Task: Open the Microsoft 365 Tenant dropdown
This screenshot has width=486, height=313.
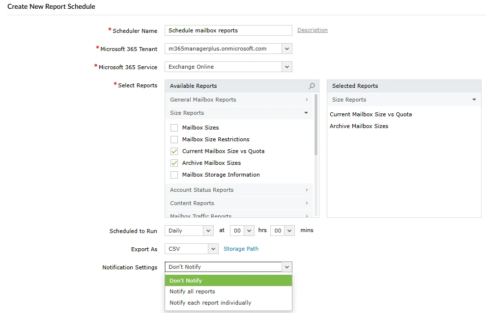Action: [x=286, y=49]
